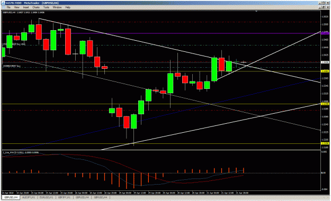331x201 pixels.
Task: Click the 0.00 level label in MACD pane
Action: (324, 173)
